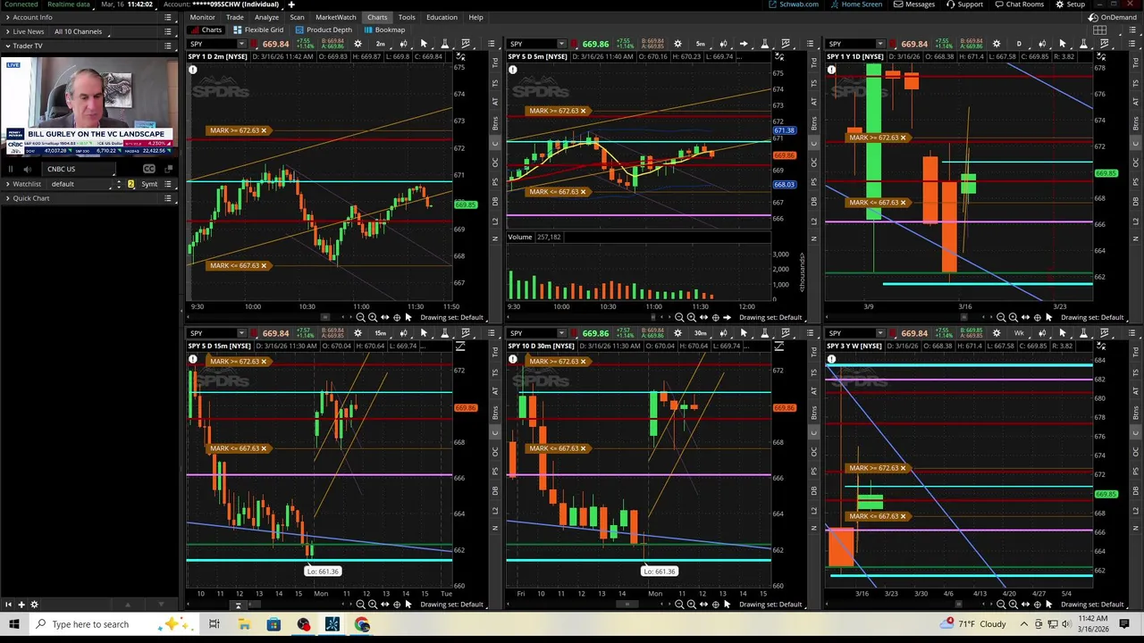Open studies flask icon on 2m chart
The height and width of the screenshot is (643, 1144).
pyautogui.click(x=445, y=44)
